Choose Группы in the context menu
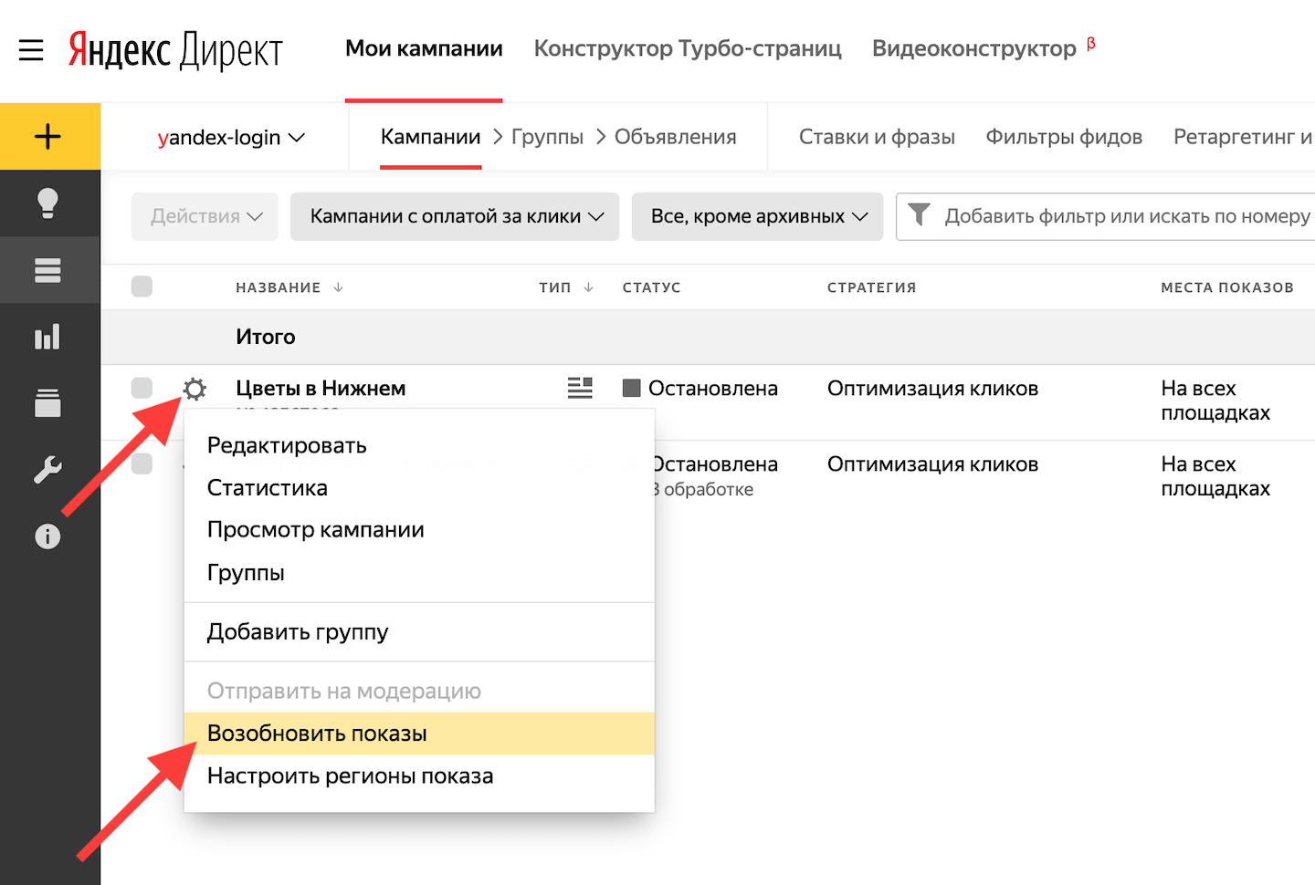 click(419, 572)
